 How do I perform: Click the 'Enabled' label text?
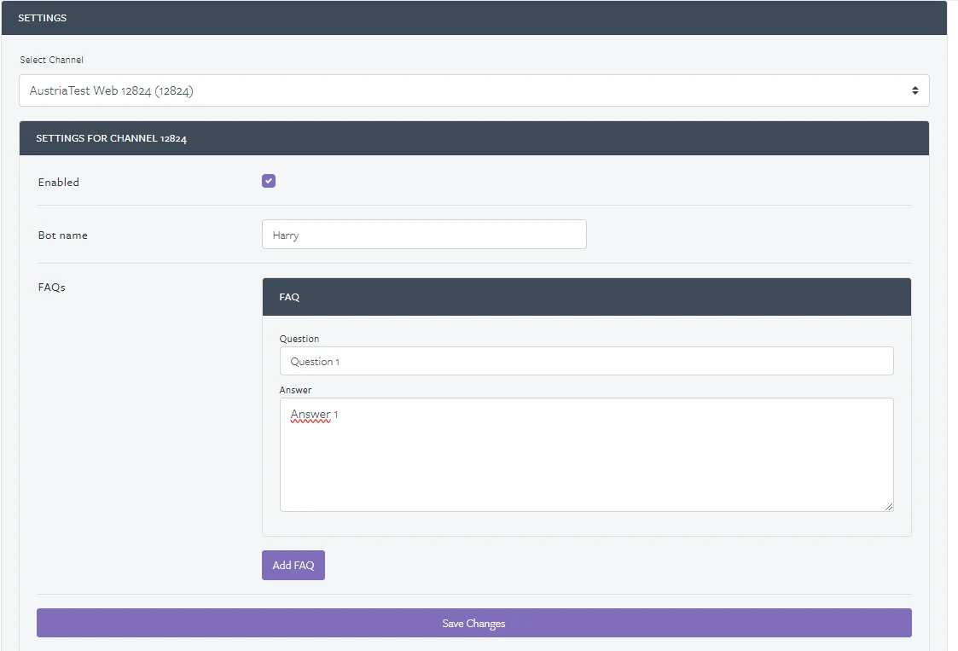pos(59,183)
